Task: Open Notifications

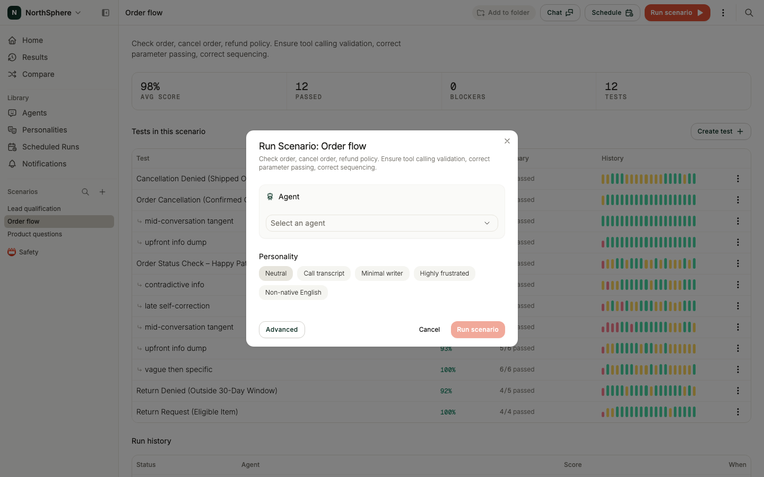Action: coord(59,164)
